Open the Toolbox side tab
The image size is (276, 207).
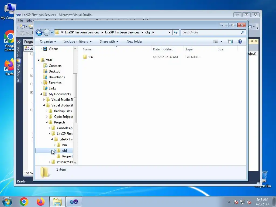(x=19, y=48)
